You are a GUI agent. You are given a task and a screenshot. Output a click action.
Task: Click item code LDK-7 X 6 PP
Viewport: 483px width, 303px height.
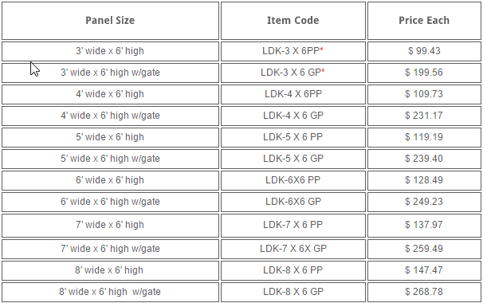point(293,225)
